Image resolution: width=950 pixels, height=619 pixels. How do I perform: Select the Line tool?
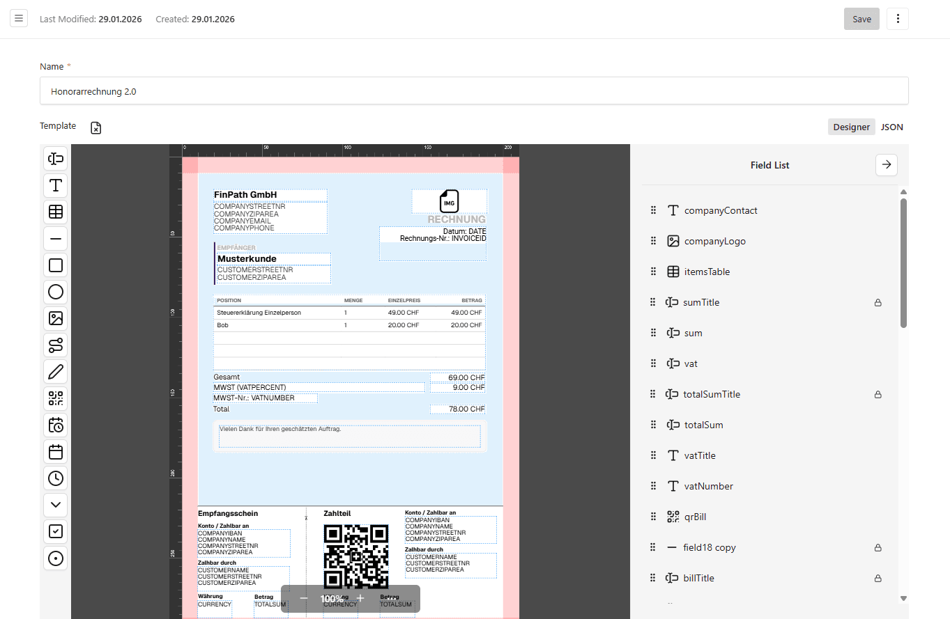coord(55,238)
